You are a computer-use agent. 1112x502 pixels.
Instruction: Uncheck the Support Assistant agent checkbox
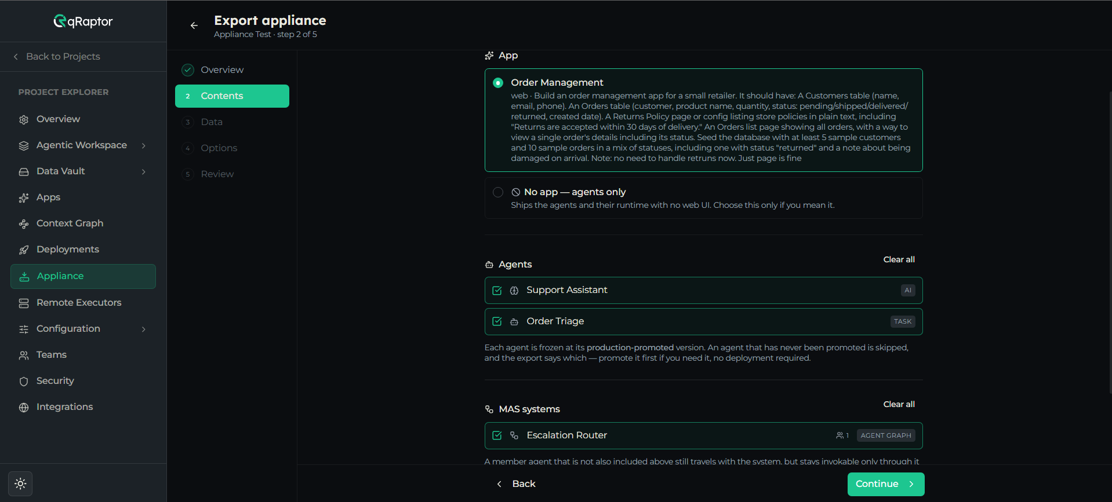point(497,291)
